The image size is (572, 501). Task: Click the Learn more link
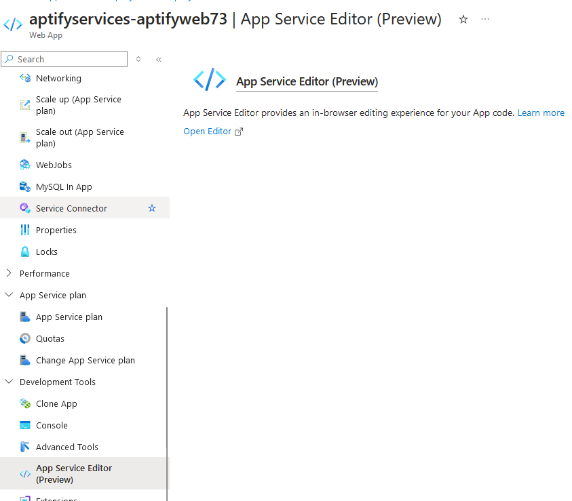click(541, 113)
